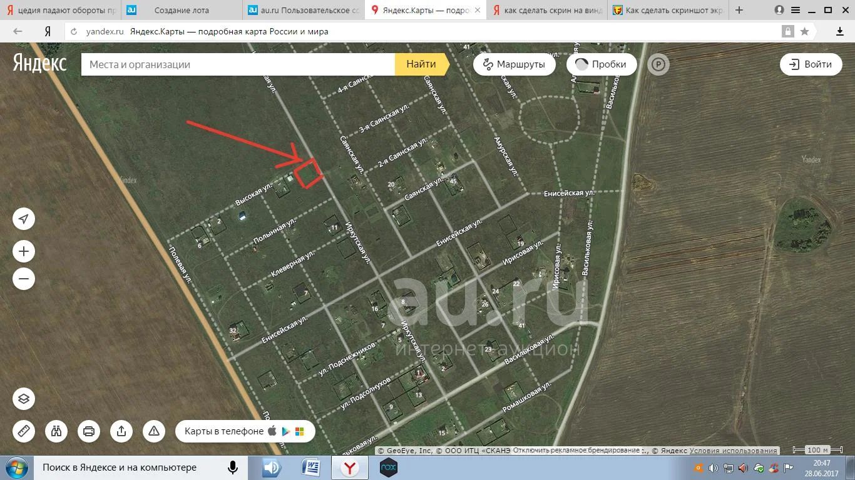Click the Высокая ул. street label

253,194
